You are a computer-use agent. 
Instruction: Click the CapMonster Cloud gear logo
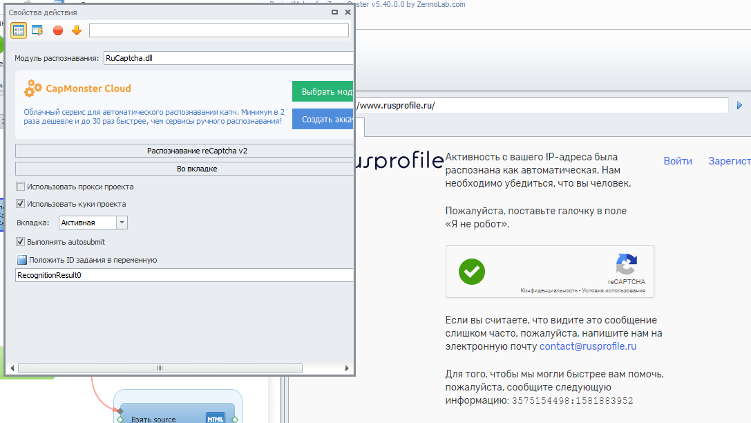[x=32, y=88]
